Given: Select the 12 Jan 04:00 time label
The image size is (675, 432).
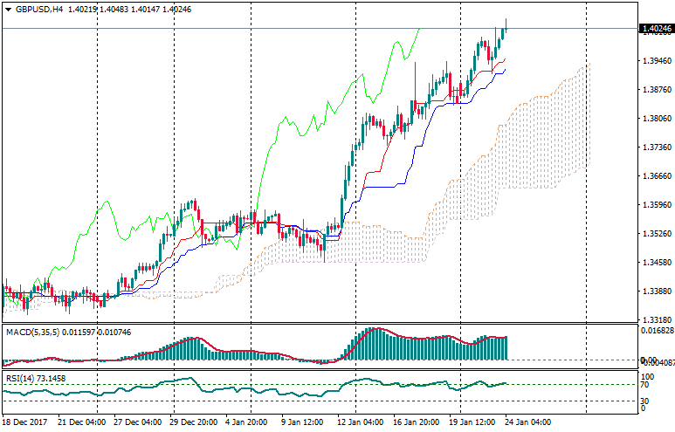Looking at the screenshot, I should (x=362, y=422).
